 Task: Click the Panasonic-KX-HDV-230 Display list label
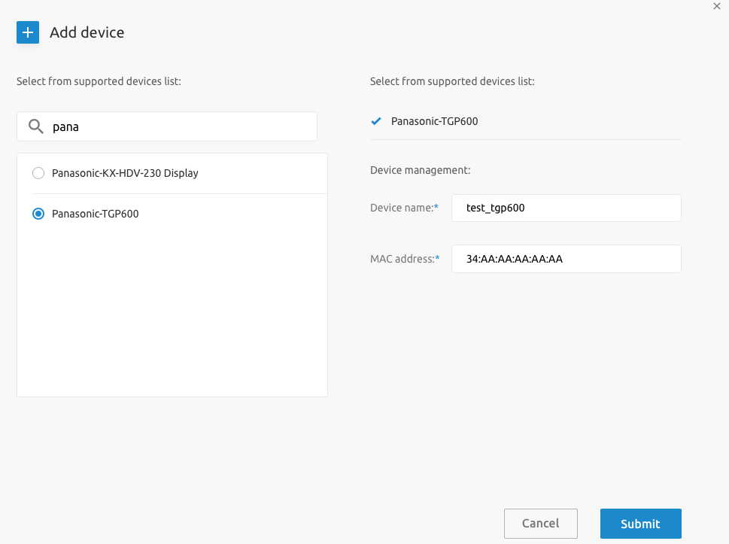pos(125,173)
